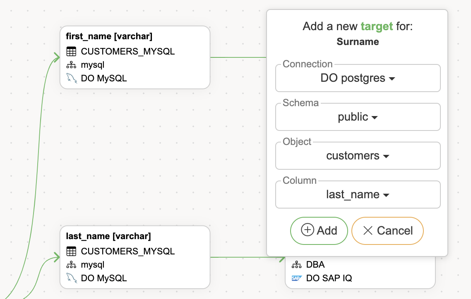The image size is (471, 299).
Task: Open the Object dropdown showing customers
Action: (x=358, y=156)
